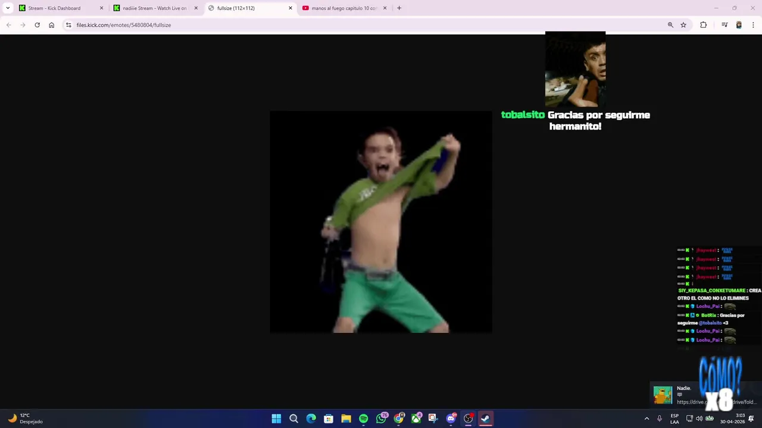
Task: Switch to the manos al fuego YouTube tab
Action: [x=344, y=8]
